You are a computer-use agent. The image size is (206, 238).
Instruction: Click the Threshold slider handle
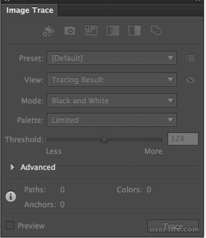coord(104,139)
